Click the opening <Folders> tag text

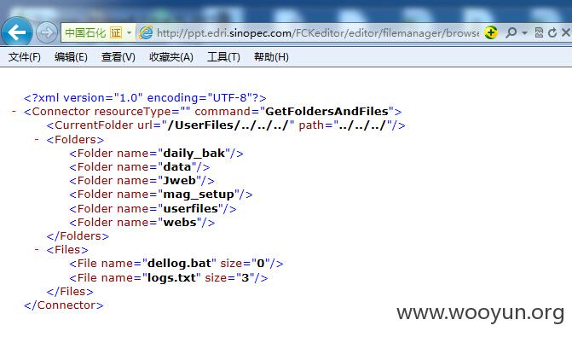(x=75, y=139)
